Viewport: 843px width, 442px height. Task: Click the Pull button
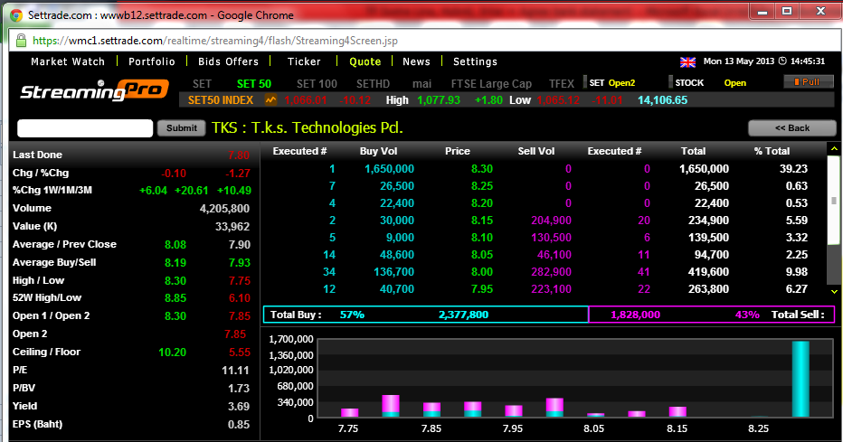(x=809, y=81)
